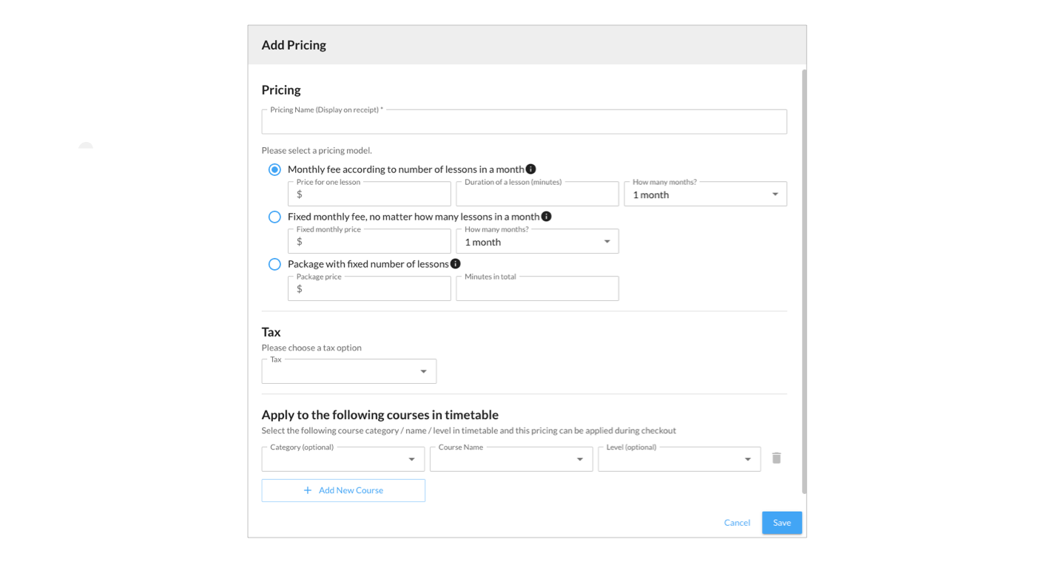1055x562 pixels.
Task: Click the 'Pricing' section heading
Action: (x=281, y=90)
